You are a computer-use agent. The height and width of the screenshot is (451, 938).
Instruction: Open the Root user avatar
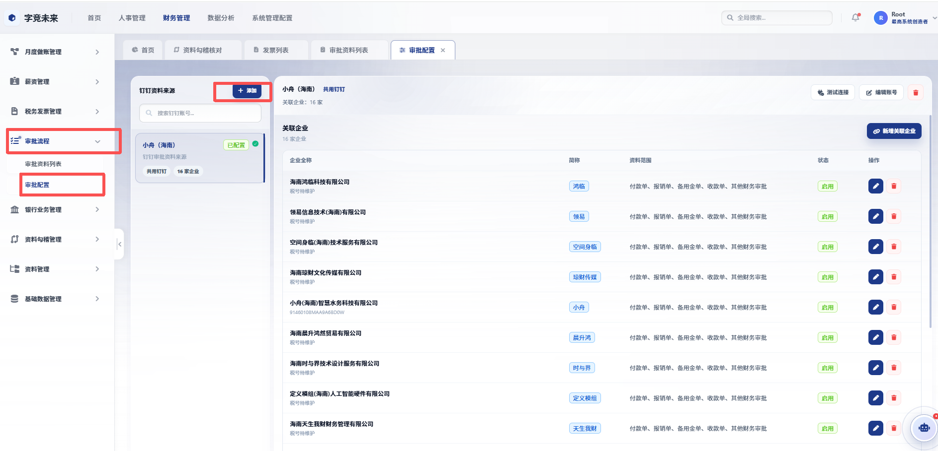pos(880,18)
